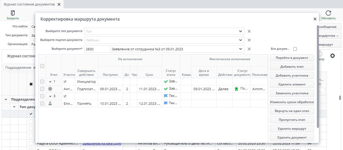Open the 'Выберите подтип документа' dropdown

click(x=240, y=40)
